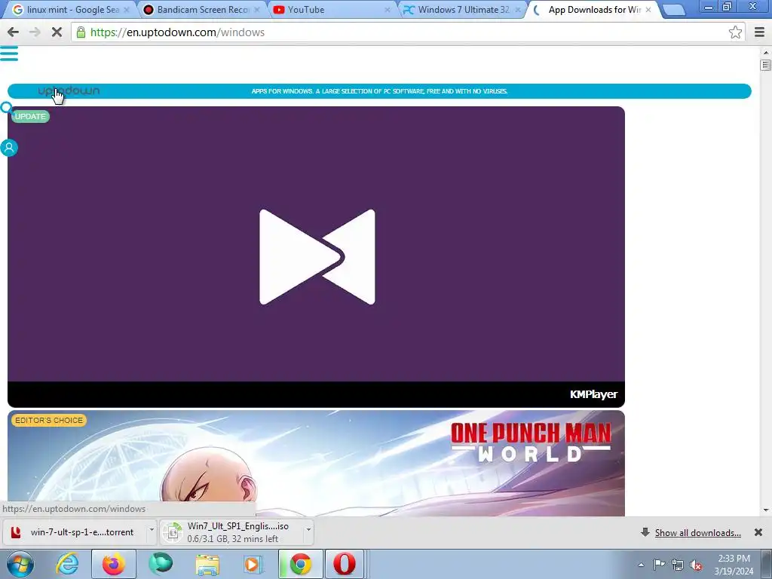
Task: Show hidden system tray icons
Action: 641,565
